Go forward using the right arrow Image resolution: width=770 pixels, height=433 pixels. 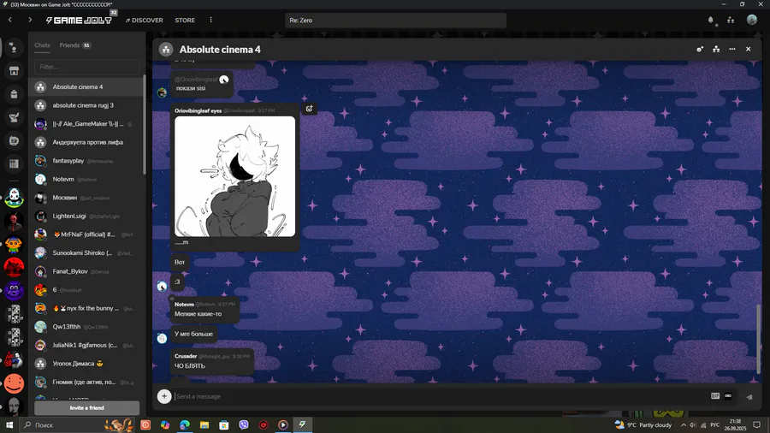coord(30,20)
